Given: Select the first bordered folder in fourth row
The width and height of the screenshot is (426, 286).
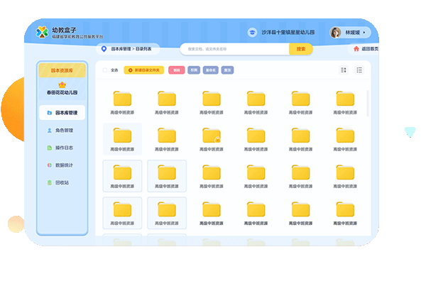Looking at the screenshot, I should (x=122, y=213).
